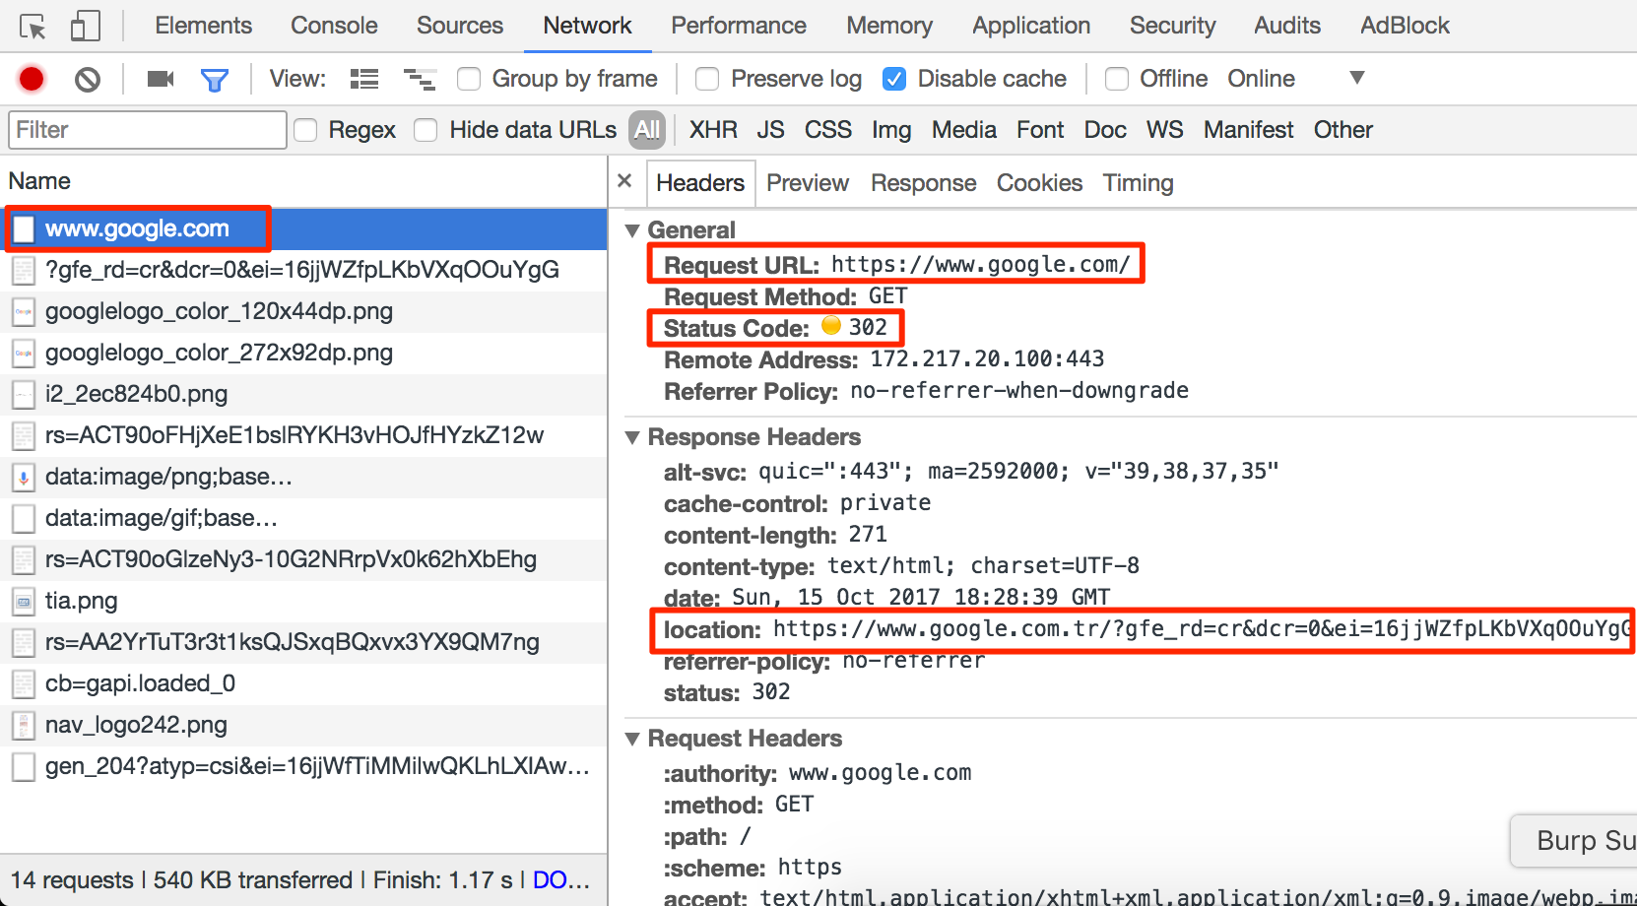
Task: Click the file icon beside googlelogo_color_120x44dp.png
Action: 24,312
